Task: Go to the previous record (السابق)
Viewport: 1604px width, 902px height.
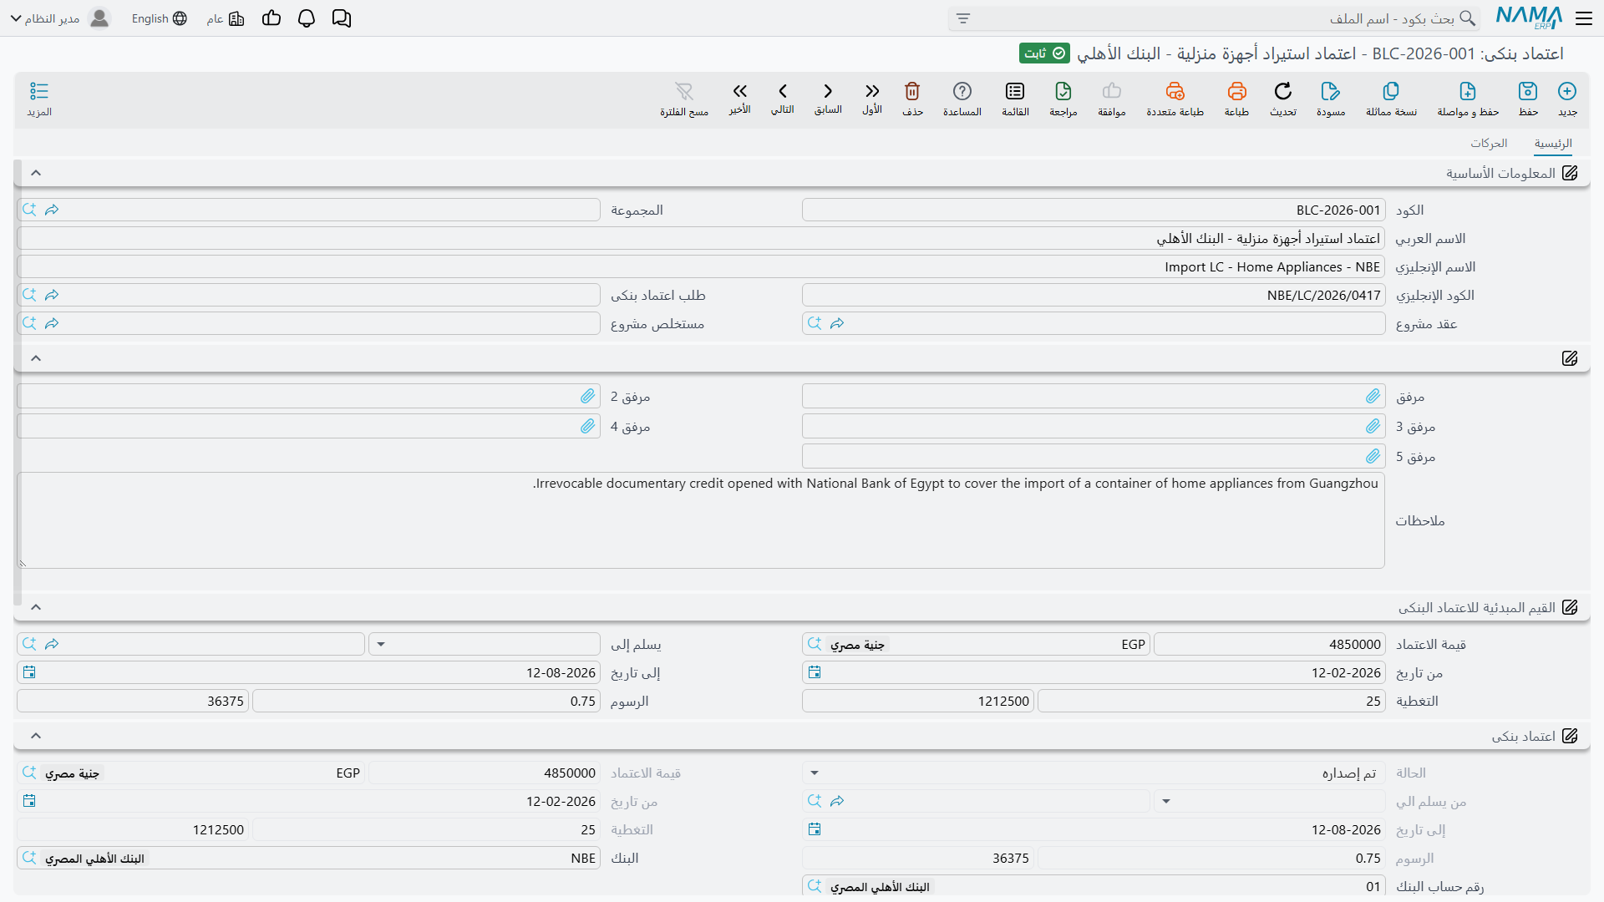Action: pos(828,98)
